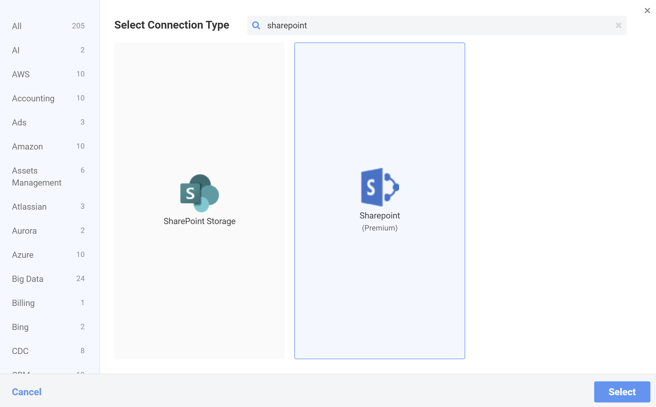Close the Select Connection Type dialog
The height and width of the screenshot is (407, 656).
[x=647, y=10]
